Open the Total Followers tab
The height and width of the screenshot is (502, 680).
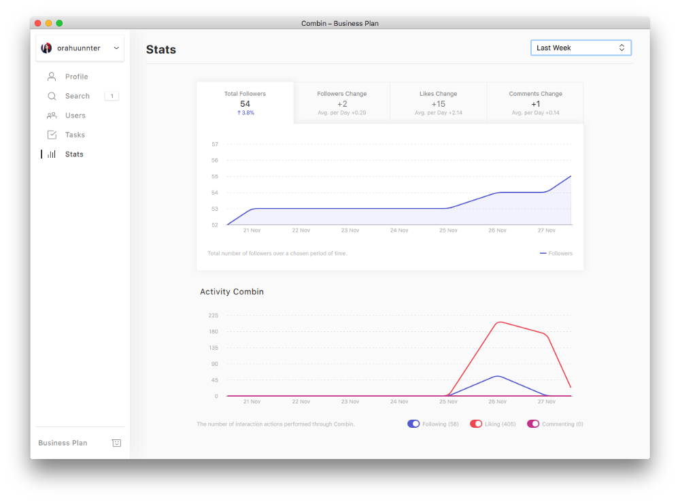pyautogui.click(x=245, y=103)
